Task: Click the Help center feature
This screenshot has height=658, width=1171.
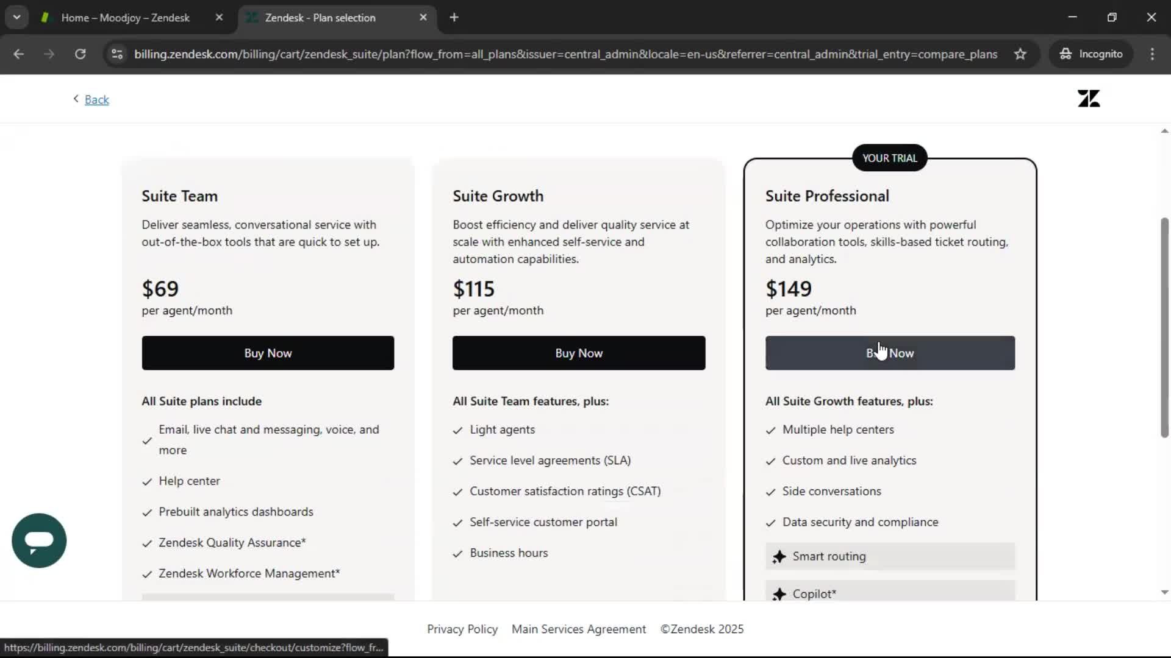Action: point(189,481)
